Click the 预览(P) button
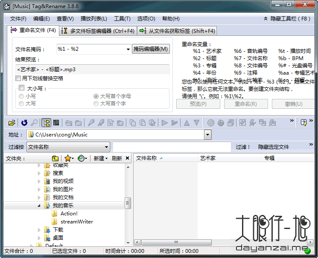Image resolution: width=318 pixels, height=258 pixels. pos(198,104)
